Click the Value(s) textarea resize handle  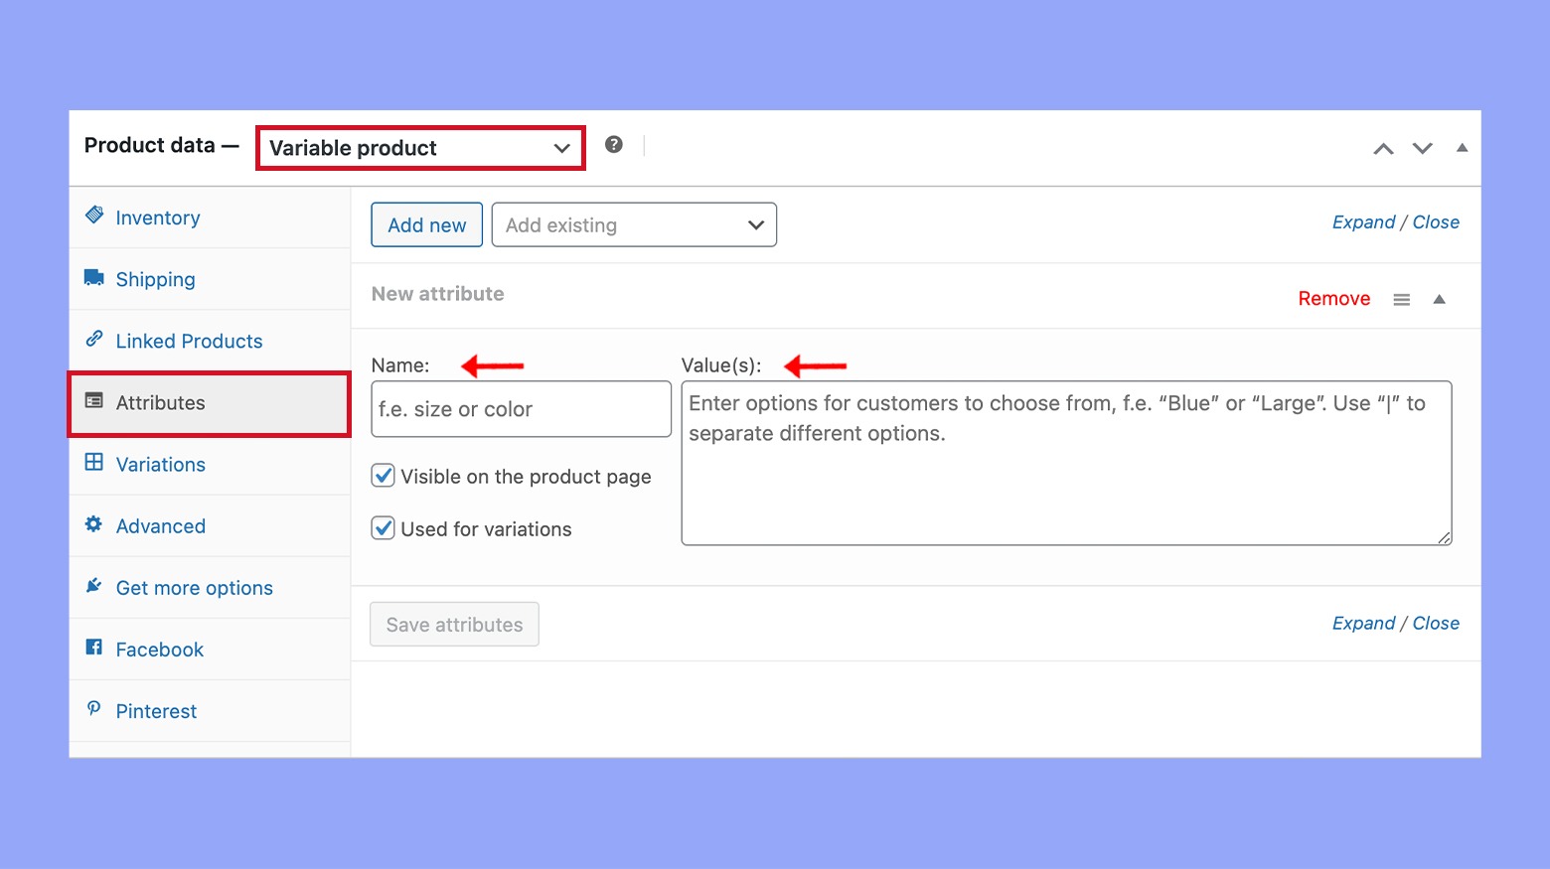[1444, 537]
